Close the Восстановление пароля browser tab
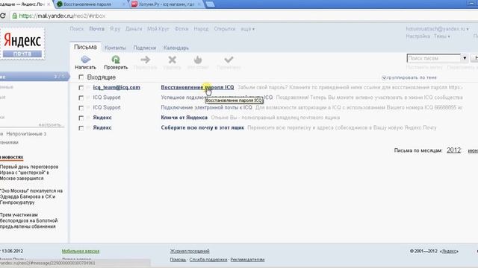 pos(124,4)
